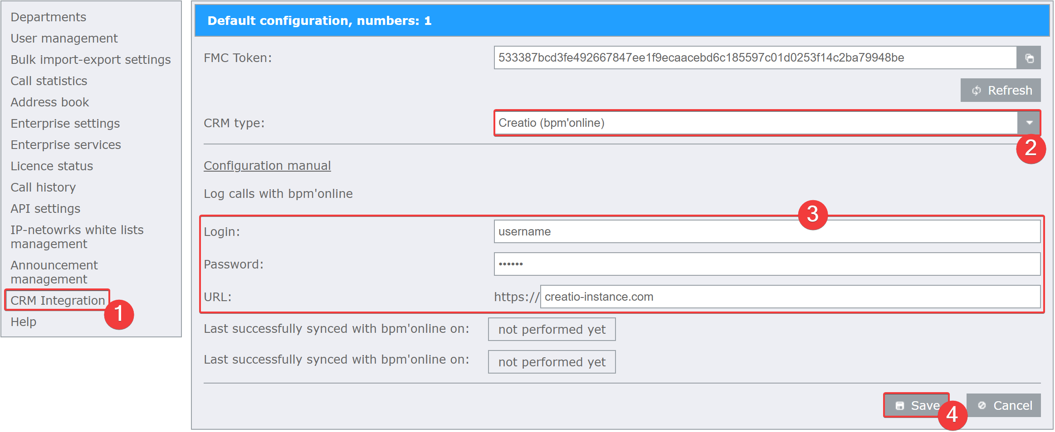The height and width of the screenshot is (432, 1055).
Task: Save the CRM configuration
Action: (916, 405)
